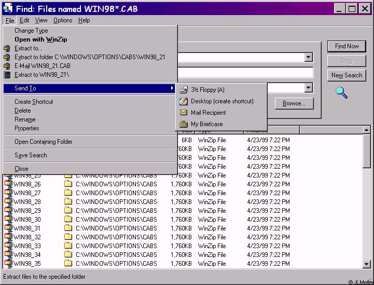Select the WIN98_33 file name
Viewport: 374px width, 285px height.
27,246
